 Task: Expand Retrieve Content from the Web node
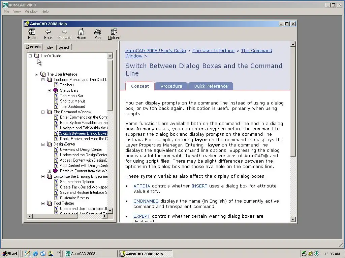pos(49,171)
